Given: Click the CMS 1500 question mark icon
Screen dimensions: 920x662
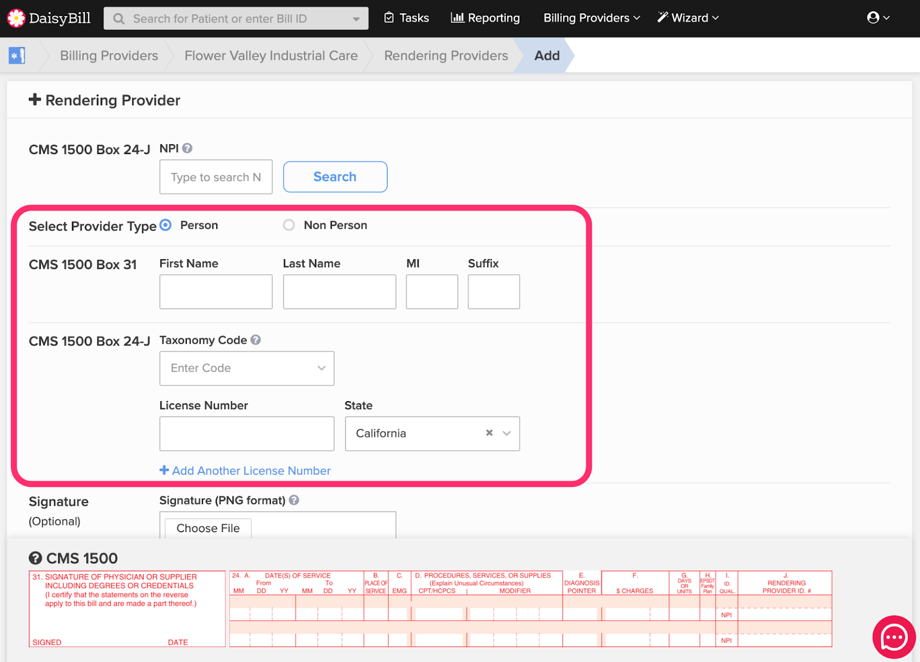Looking at the screenshot, I should (37, 557).
